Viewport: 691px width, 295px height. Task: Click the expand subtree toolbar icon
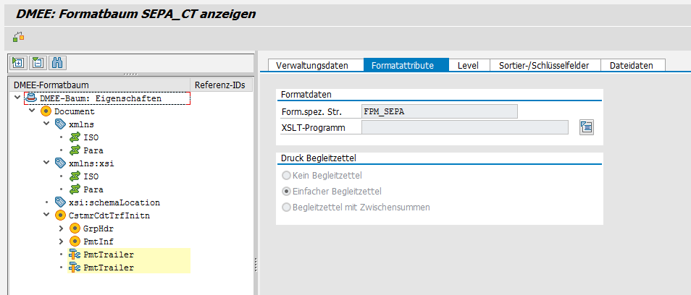18,62
